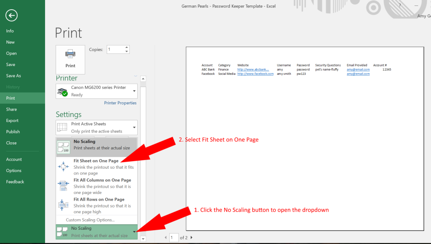Image resolution: width=431 pixels, height=244 pixels.
Task: Close the workbook via the Close item
Action: click(x=11, y=143)
